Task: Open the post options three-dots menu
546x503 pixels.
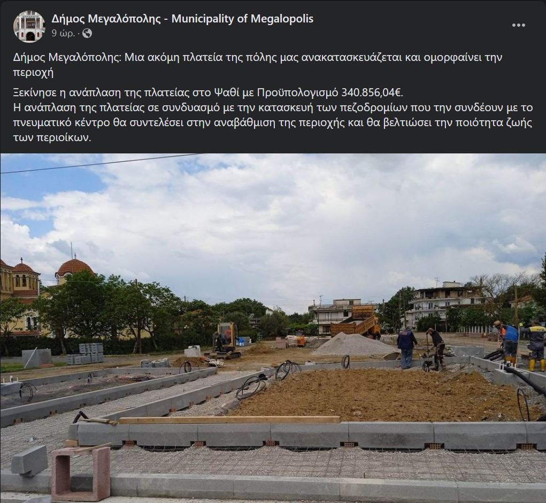Action: pyautogui.click(x=518, y=25)
